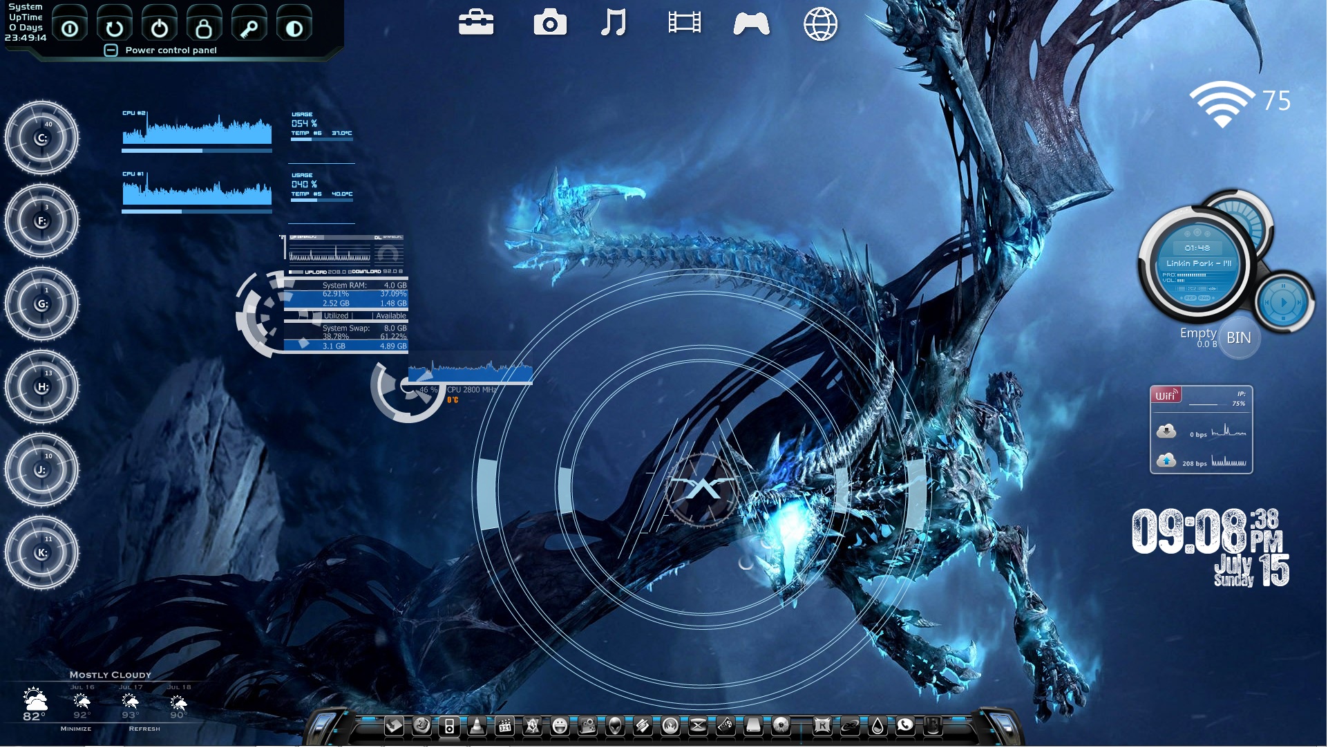Click the System Swap usage row

click(345, 337)
